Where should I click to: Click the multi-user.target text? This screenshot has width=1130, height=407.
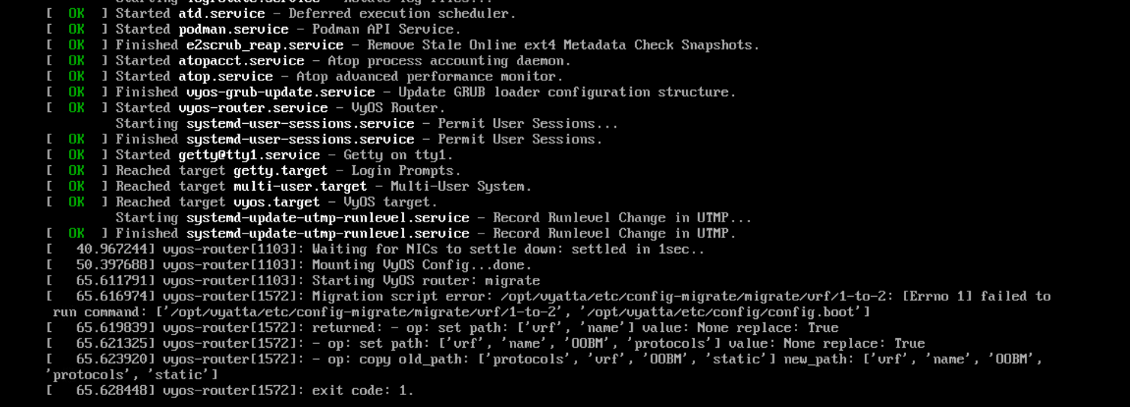(x=301, y=187)
